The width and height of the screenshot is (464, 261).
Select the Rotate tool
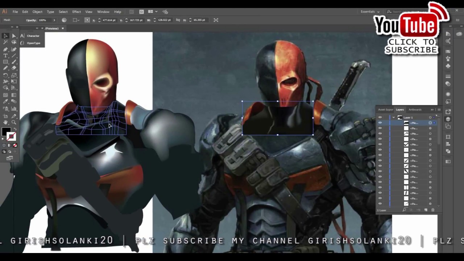pyautogui.click(x=5, y=75)
